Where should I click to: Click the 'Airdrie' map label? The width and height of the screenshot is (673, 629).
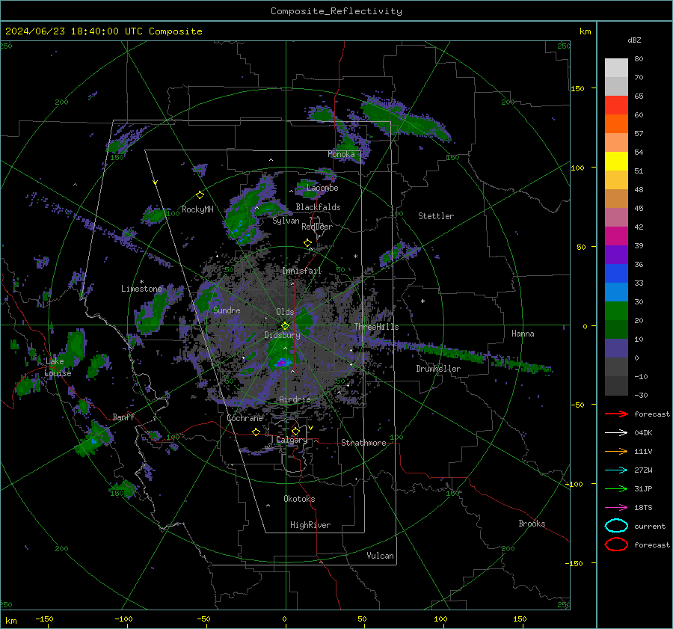[x=295, y=399]
